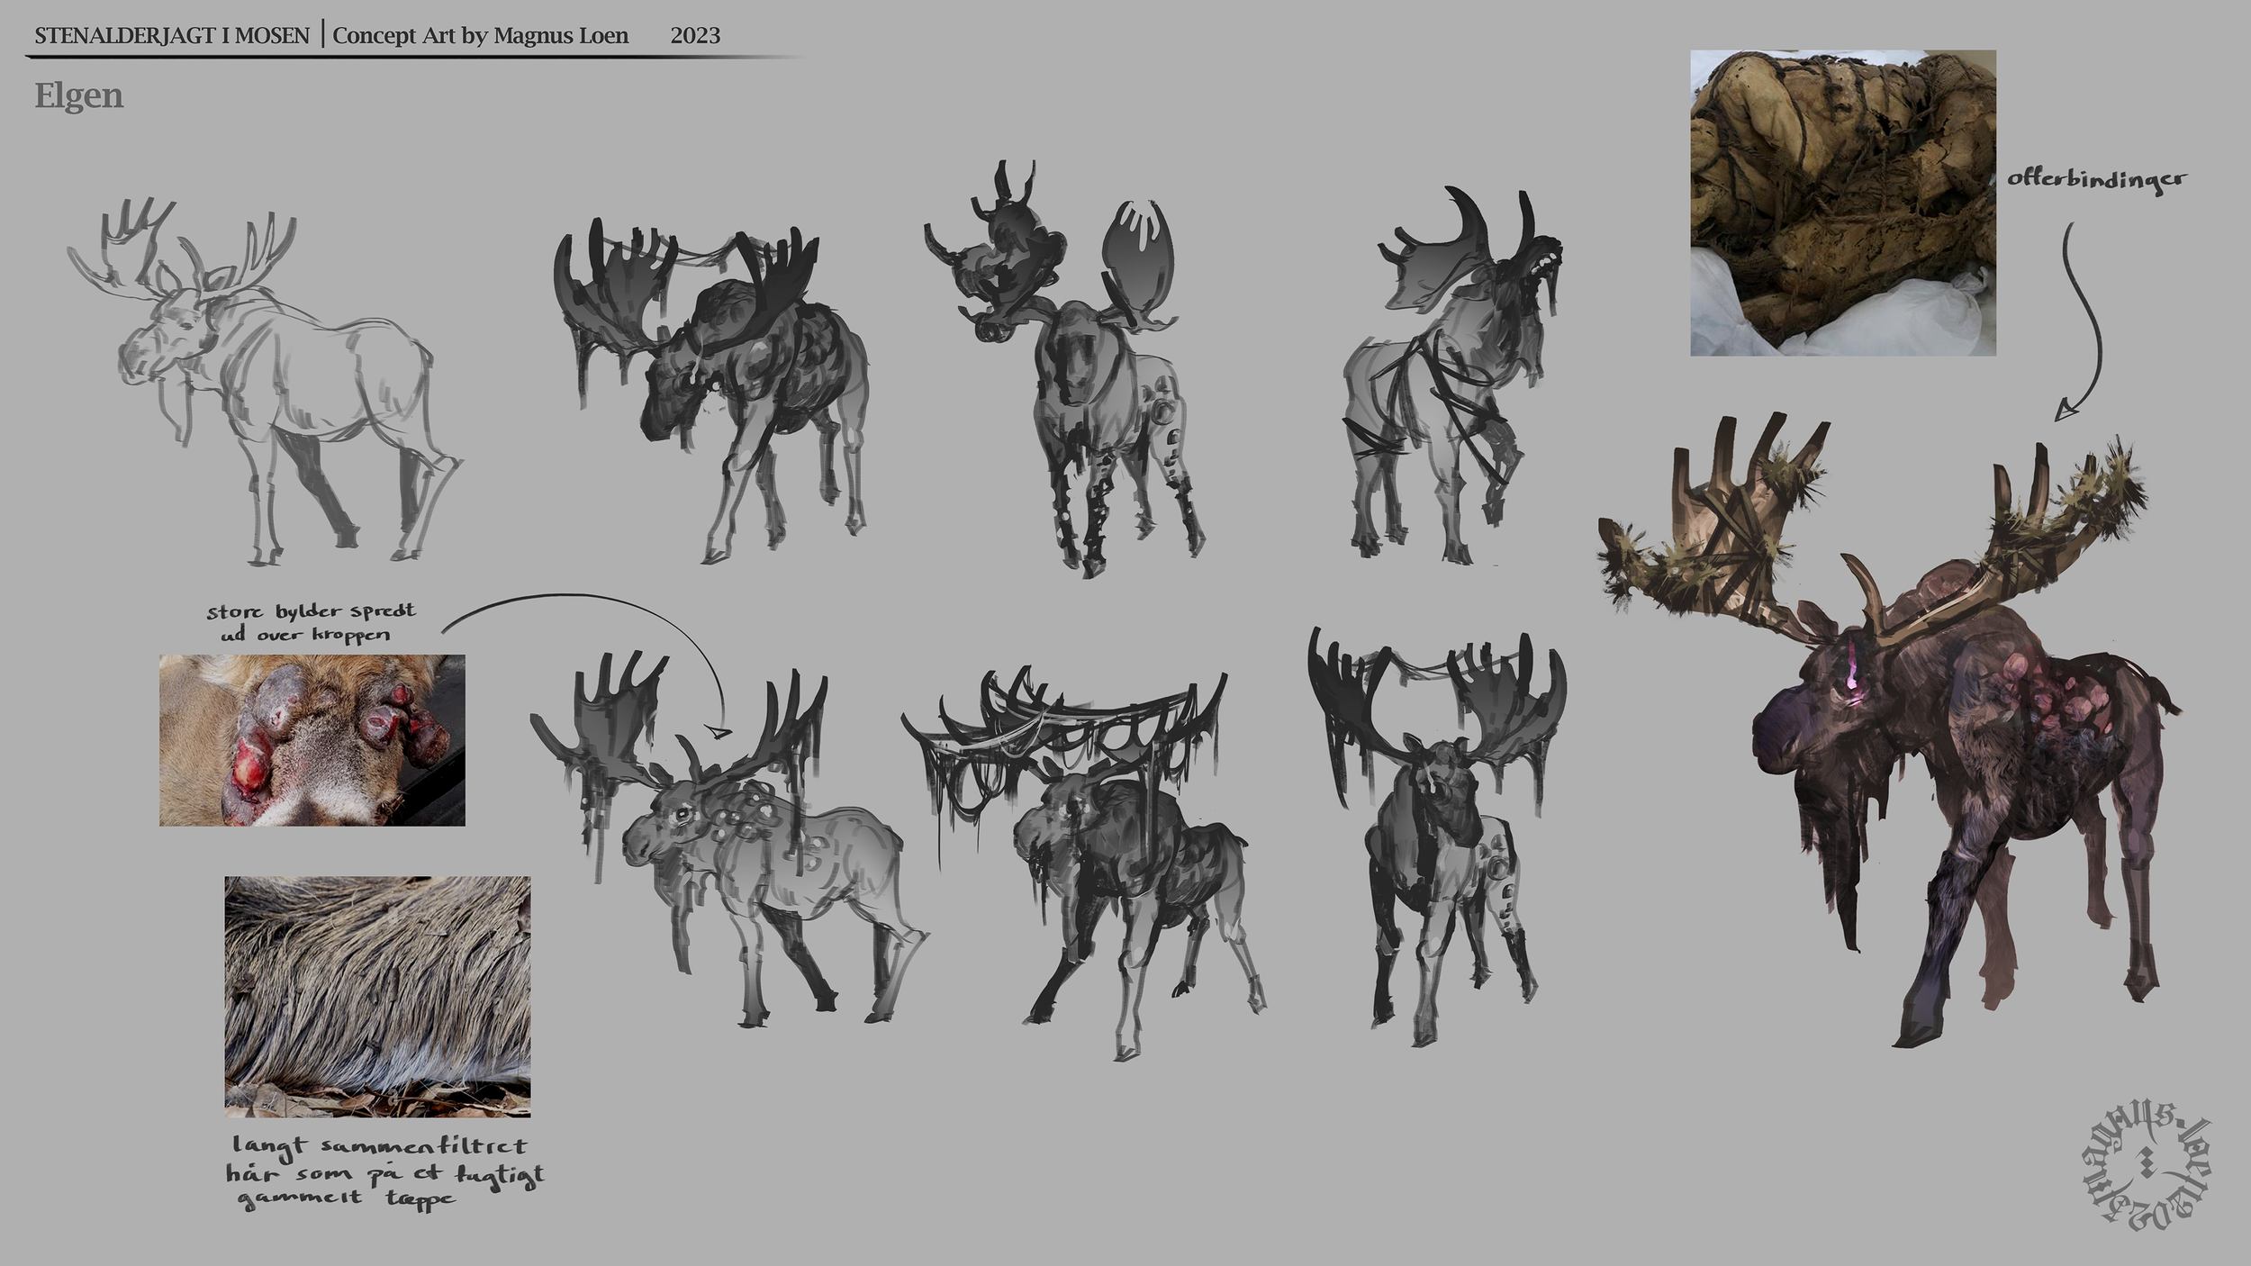The width and height of the screenshot is (2251, 1266).
Task: Click the red boils reference photo
Action: tap(312, 740)
